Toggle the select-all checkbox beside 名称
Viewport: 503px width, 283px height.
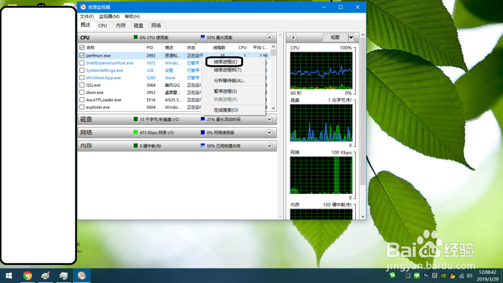click(x=82, y=47)
